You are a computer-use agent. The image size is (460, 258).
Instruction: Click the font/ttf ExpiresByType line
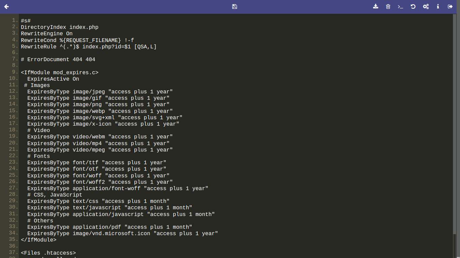point(97,163)
